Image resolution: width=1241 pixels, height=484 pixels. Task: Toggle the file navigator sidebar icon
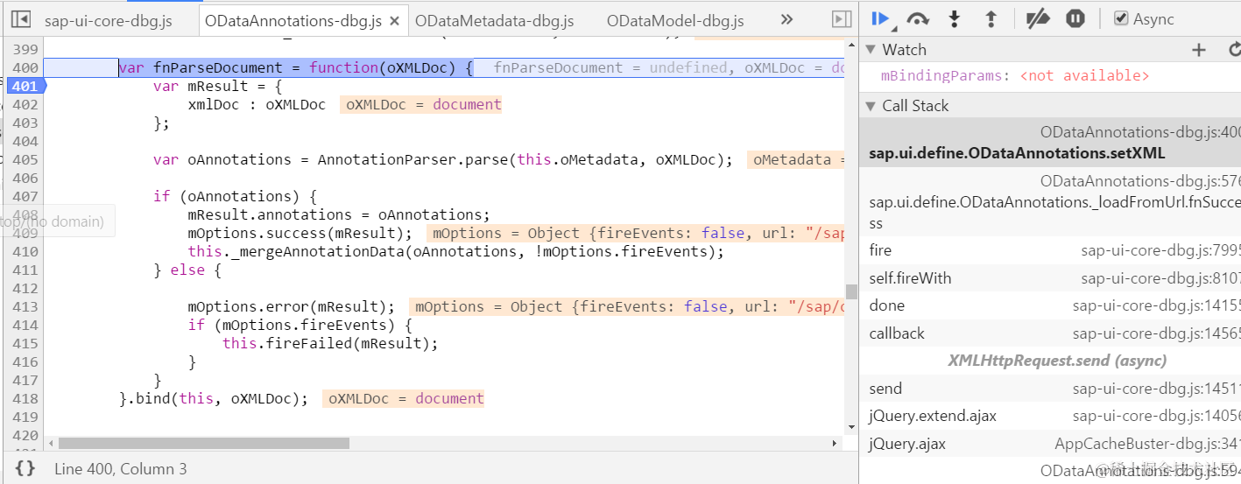21,19
